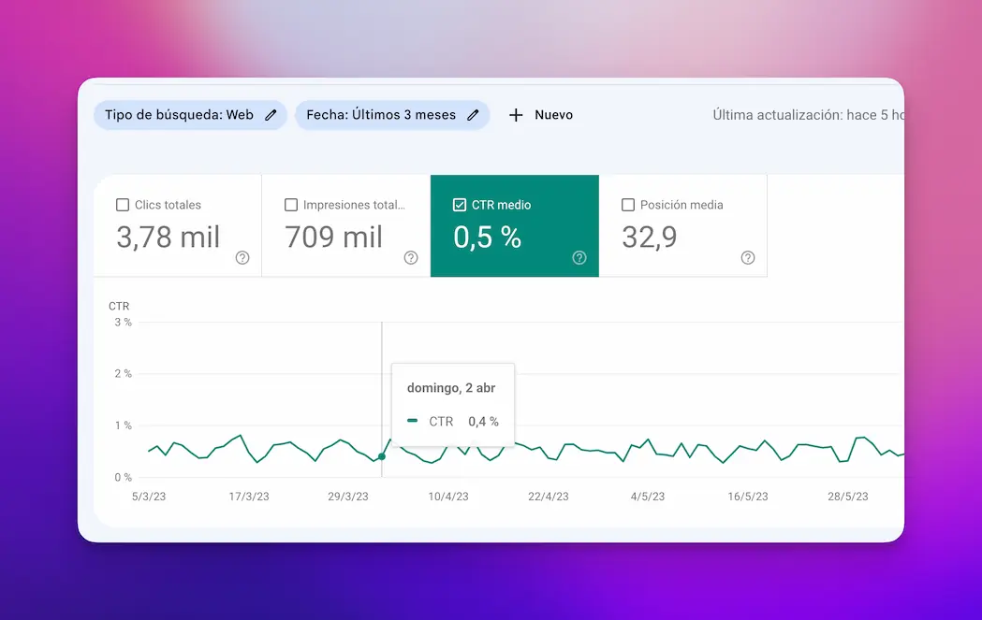Click the domingo, 2 abr tooltip
982x620 pixels.
[x=452, y=387]
